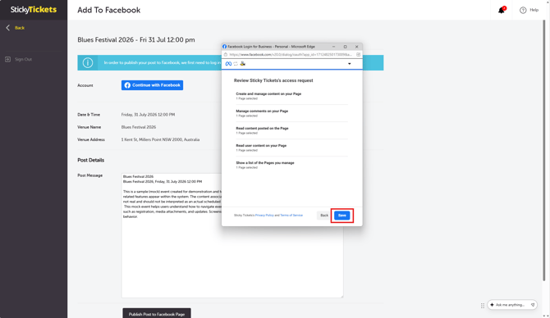
Task: Click 'Friday, 31 July 2026 12:00 PM' value
Action: click(x=148, y=115)
